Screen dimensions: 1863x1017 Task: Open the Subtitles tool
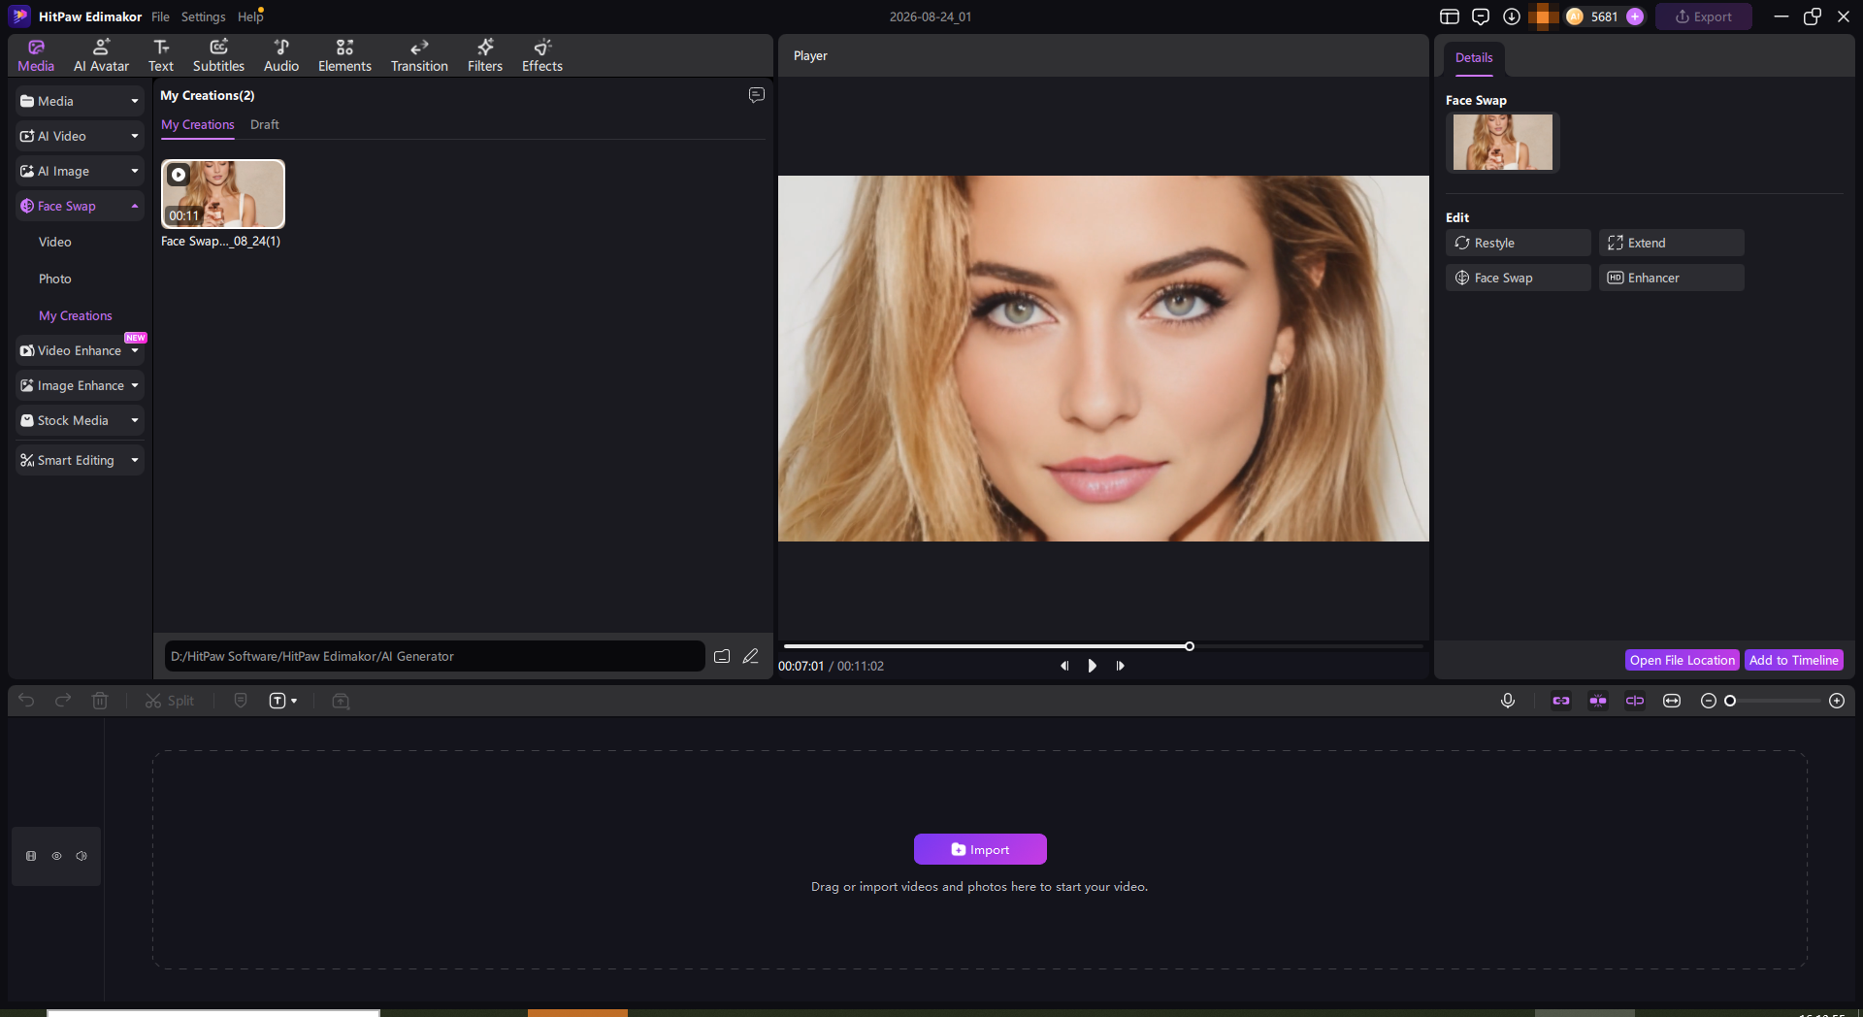[x=218, y=55]
